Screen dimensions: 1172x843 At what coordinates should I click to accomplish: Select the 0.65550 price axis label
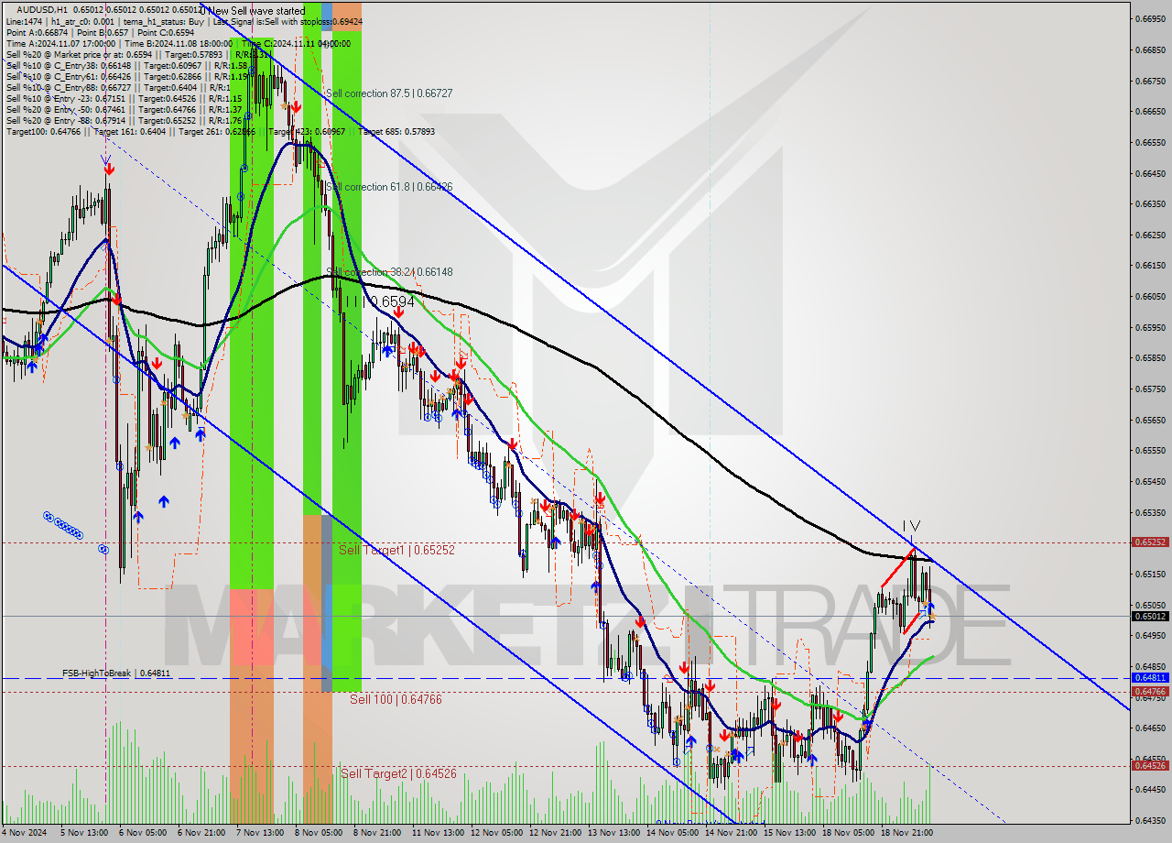1151,451
